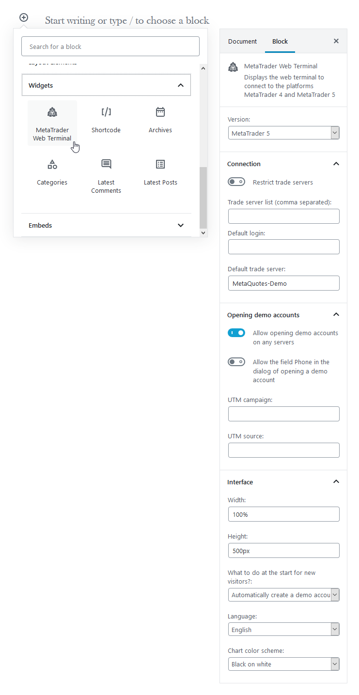Switch to the Document tab
359x695 pixels.
click(242, 41)
